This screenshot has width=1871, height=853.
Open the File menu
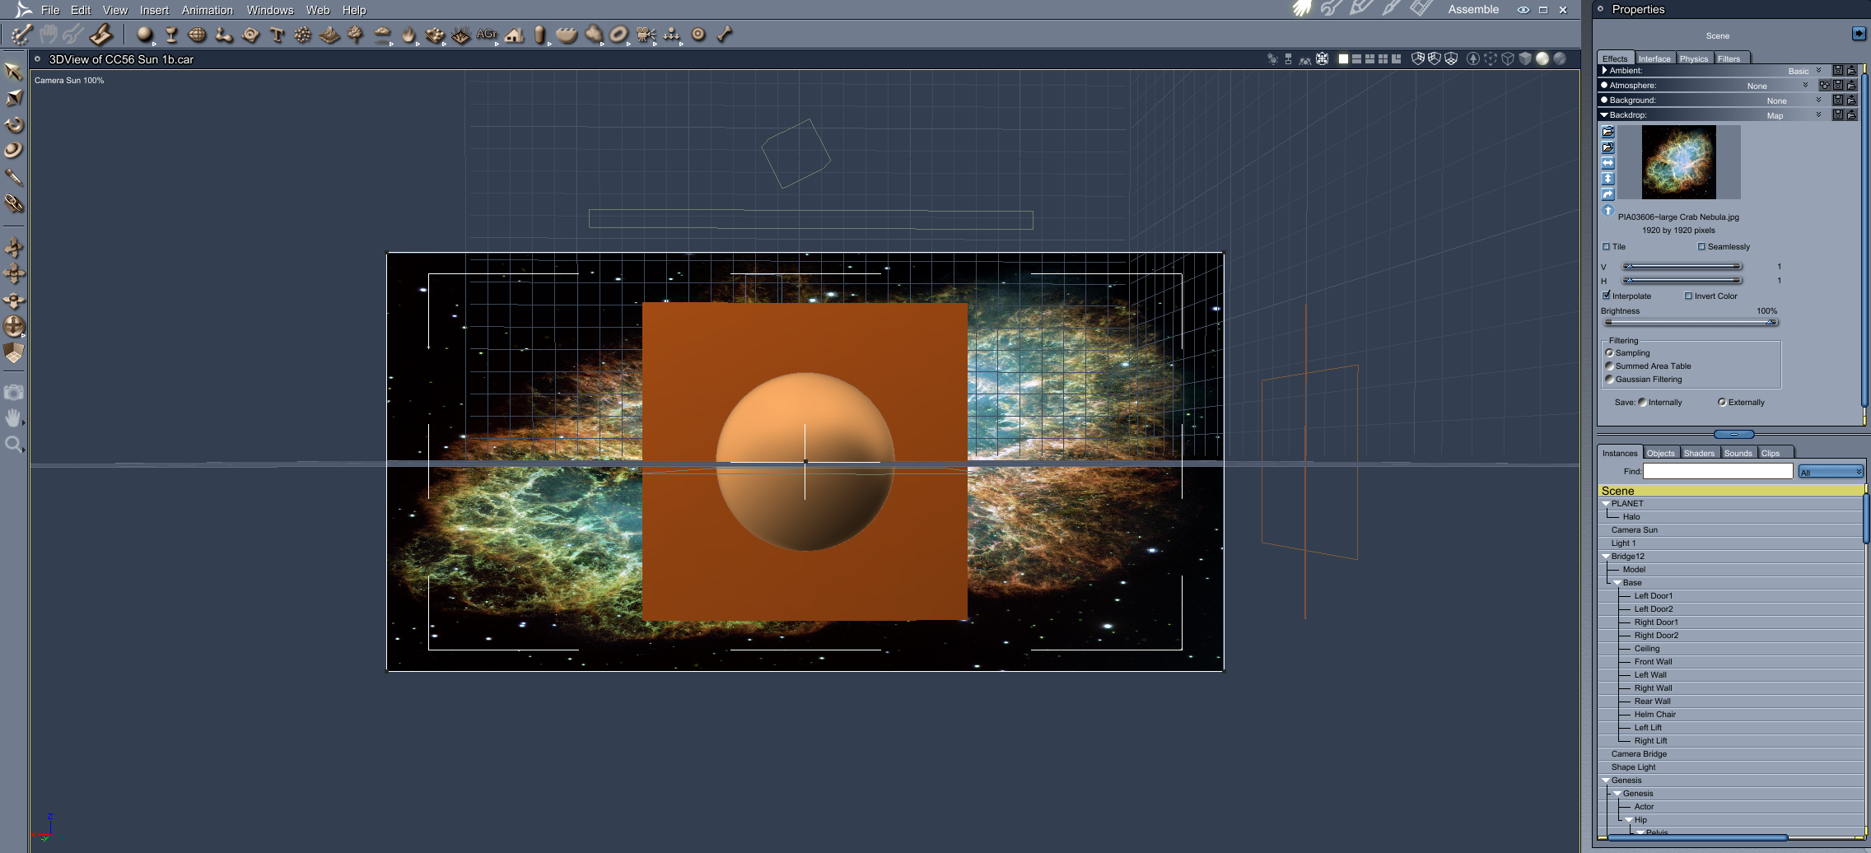point(50,10)
